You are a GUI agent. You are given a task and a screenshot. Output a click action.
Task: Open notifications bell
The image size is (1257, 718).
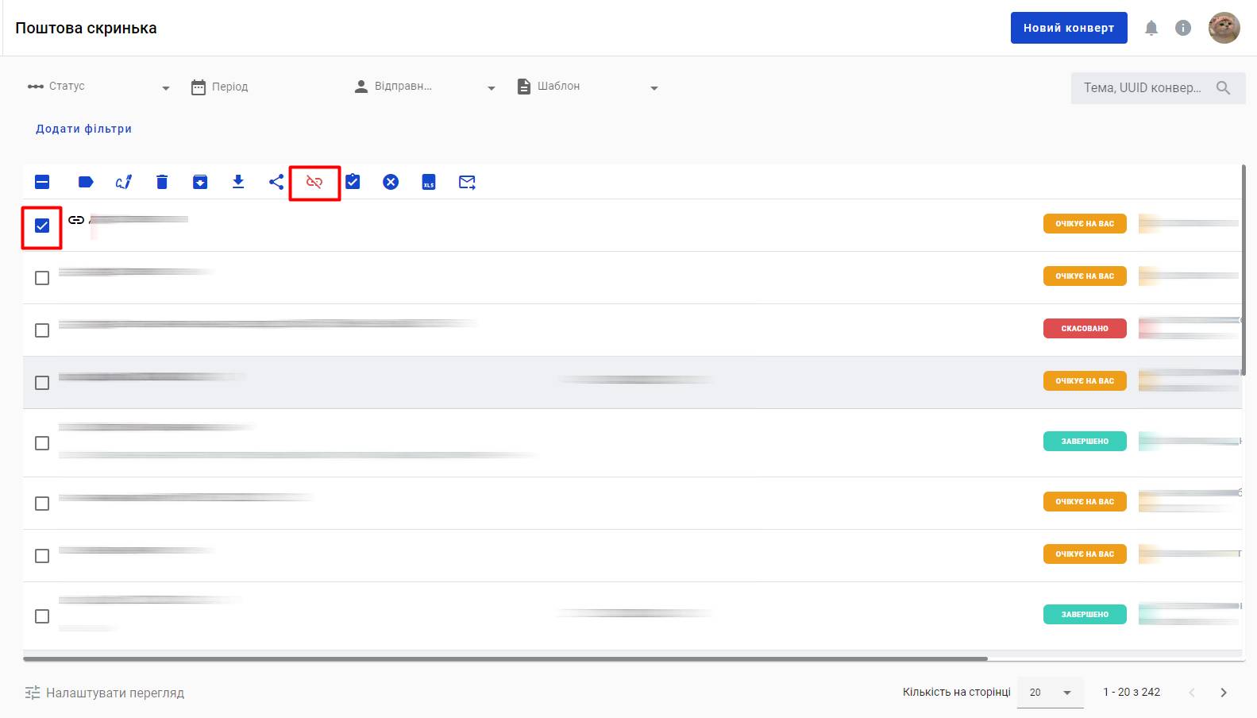[1151, 29]
